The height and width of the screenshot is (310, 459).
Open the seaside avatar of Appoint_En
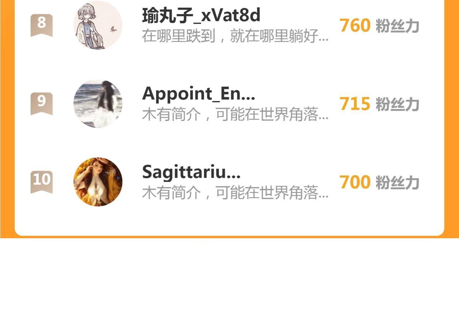coord(98,104)
